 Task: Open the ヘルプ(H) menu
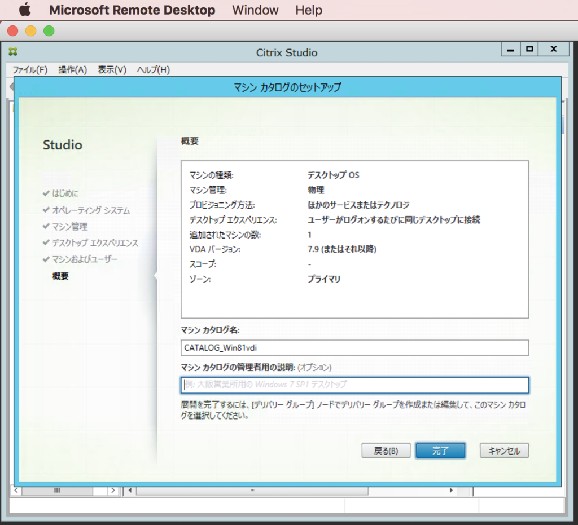[153, 69]
